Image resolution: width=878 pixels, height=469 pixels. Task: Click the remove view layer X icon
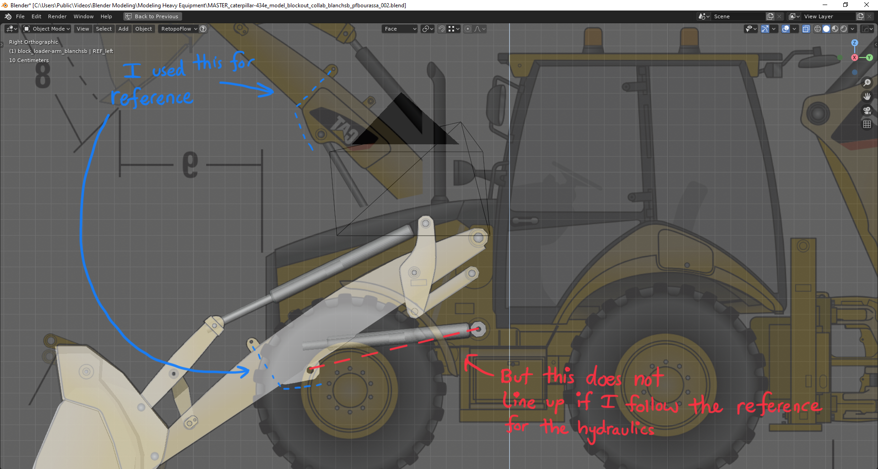(x=869, y=16)
